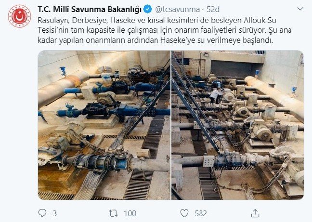
Task: Click the worker in right photo
Action: point(216,96)
